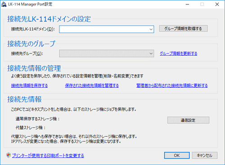225x165 pixels.
Task: Click 管理者から配布された接続先情報に更新する link
Action: [x=172, y=85]
